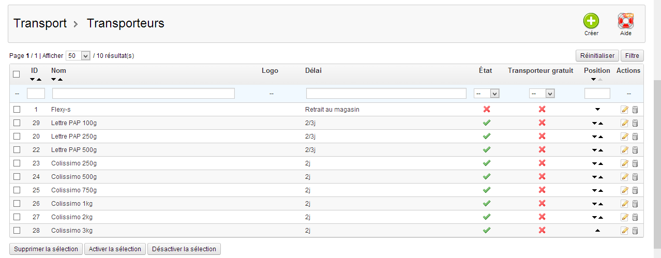Click the Délai filter input field
This screenshot has height=258, width=661.
[386, 94]
